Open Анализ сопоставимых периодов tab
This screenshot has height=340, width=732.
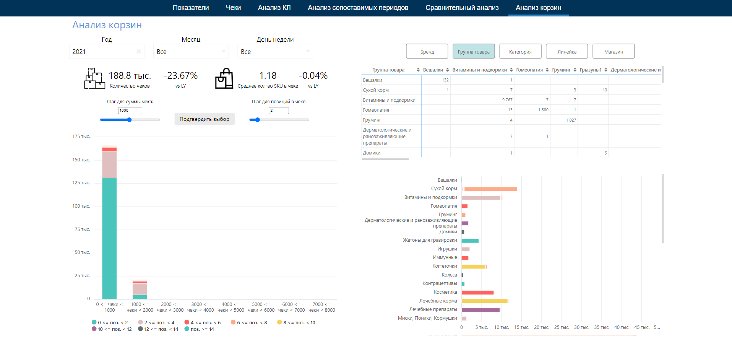pyautogui.click(x=358, y=8)
